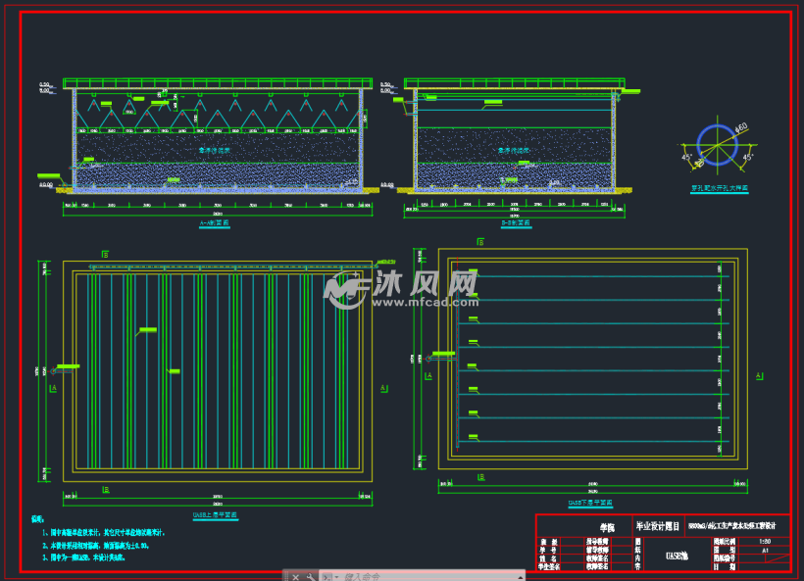This screenshot has width=804, height=581.
Task: Click the UASB池 title block cell
Action: click(677, 556)
